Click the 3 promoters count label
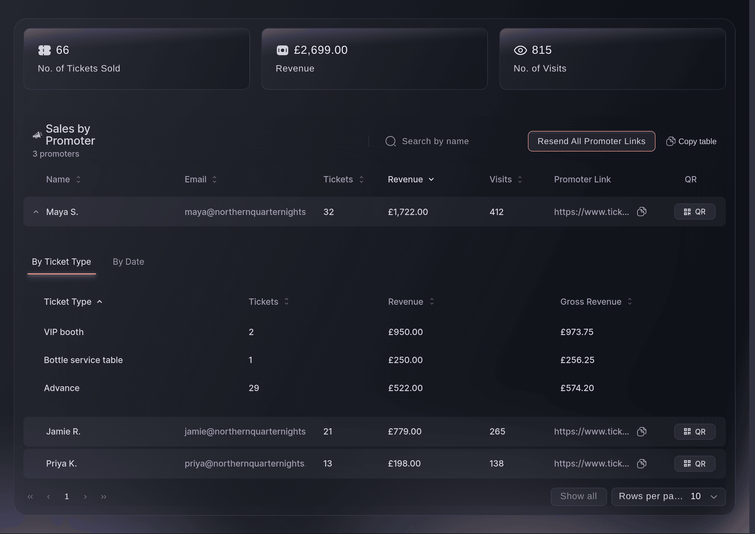 (56, 154)
